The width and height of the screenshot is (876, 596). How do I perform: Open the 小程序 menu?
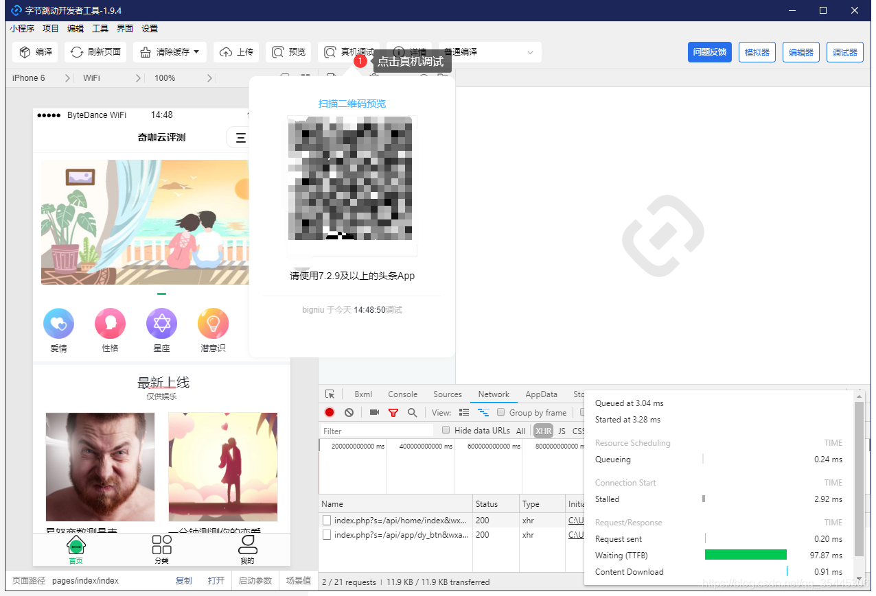point(22,29)
